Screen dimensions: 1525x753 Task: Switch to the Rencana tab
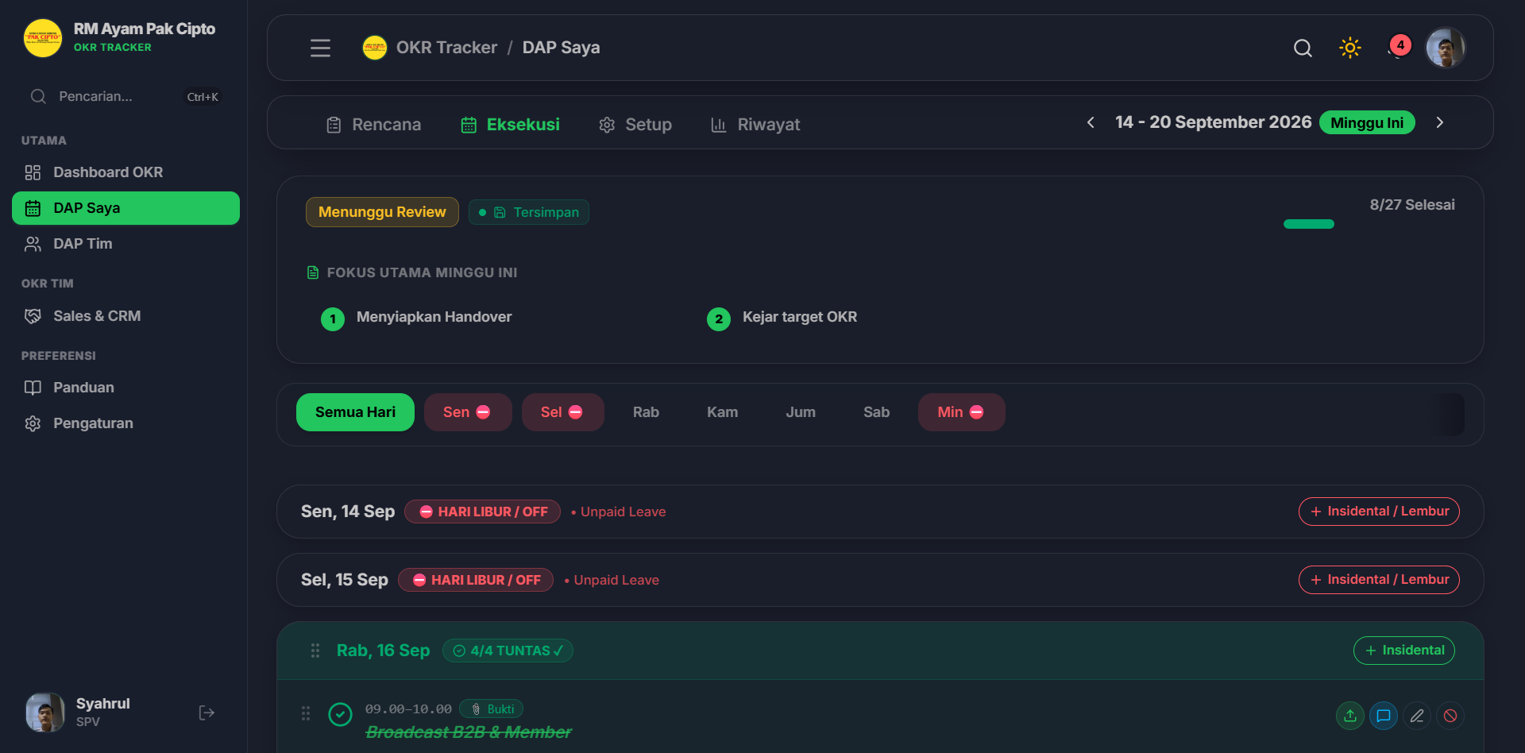pos(373,125)
